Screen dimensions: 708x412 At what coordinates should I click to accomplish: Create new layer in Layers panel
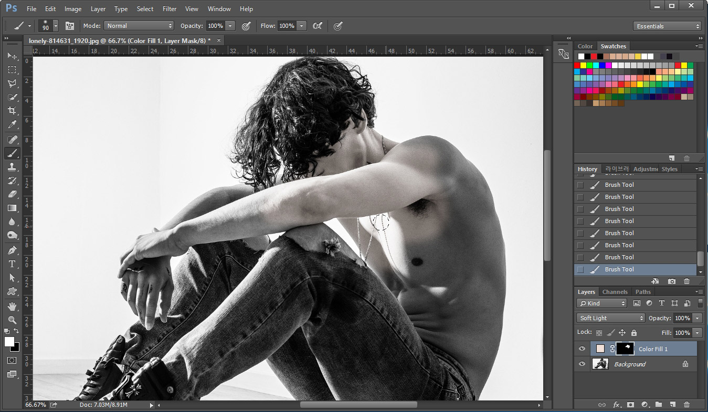(x=673, y=405)
